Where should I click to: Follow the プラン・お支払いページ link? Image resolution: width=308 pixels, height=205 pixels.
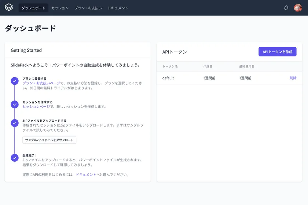coord(41,83)
